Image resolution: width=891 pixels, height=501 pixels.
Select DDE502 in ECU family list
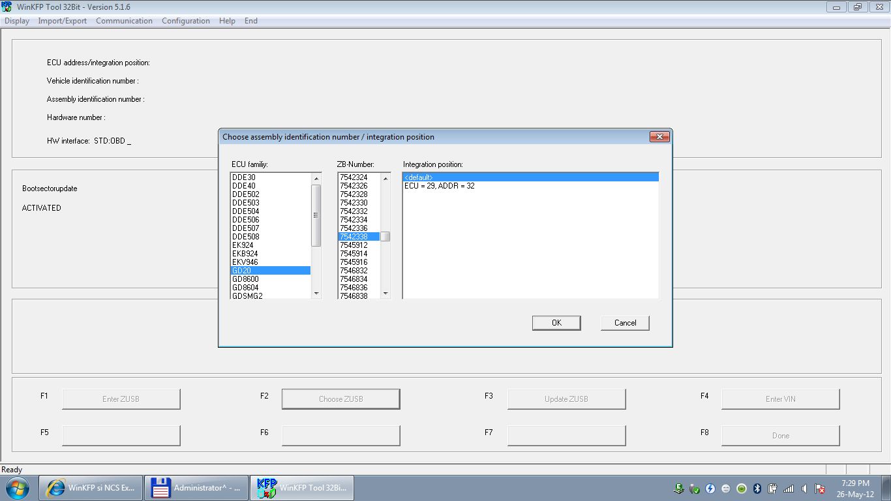pyautogui.click(x=271, y=194)
